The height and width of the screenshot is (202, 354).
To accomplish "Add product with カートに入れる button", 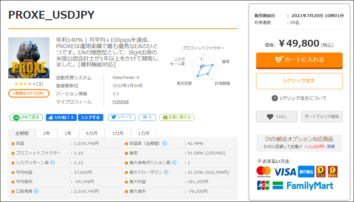I will click(x=299, y=60).
